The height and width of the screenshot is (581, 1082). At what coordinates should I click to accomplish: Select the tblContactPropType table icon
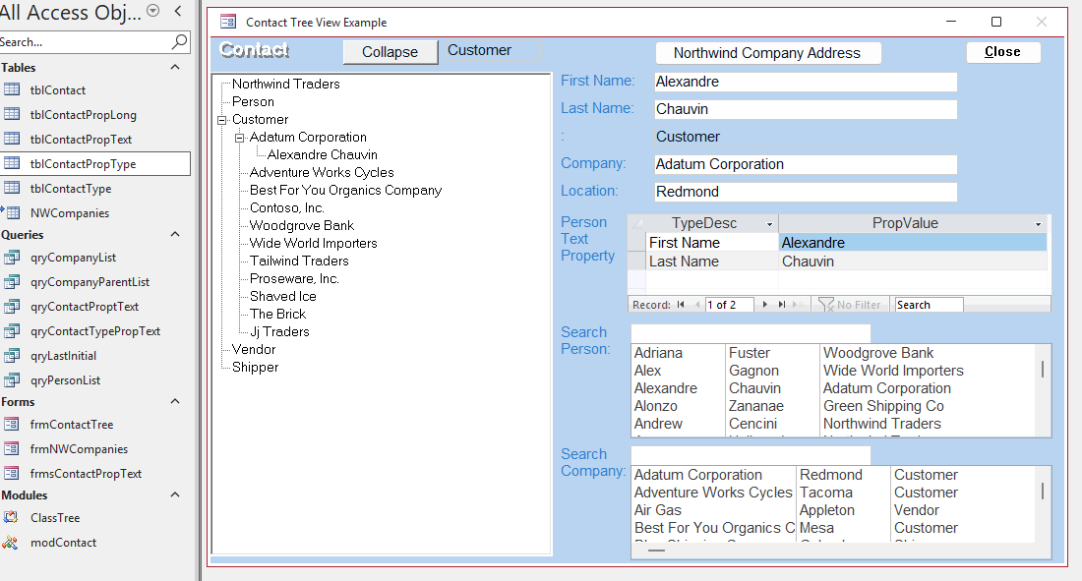pyautogui.click(x=12, y=163)
